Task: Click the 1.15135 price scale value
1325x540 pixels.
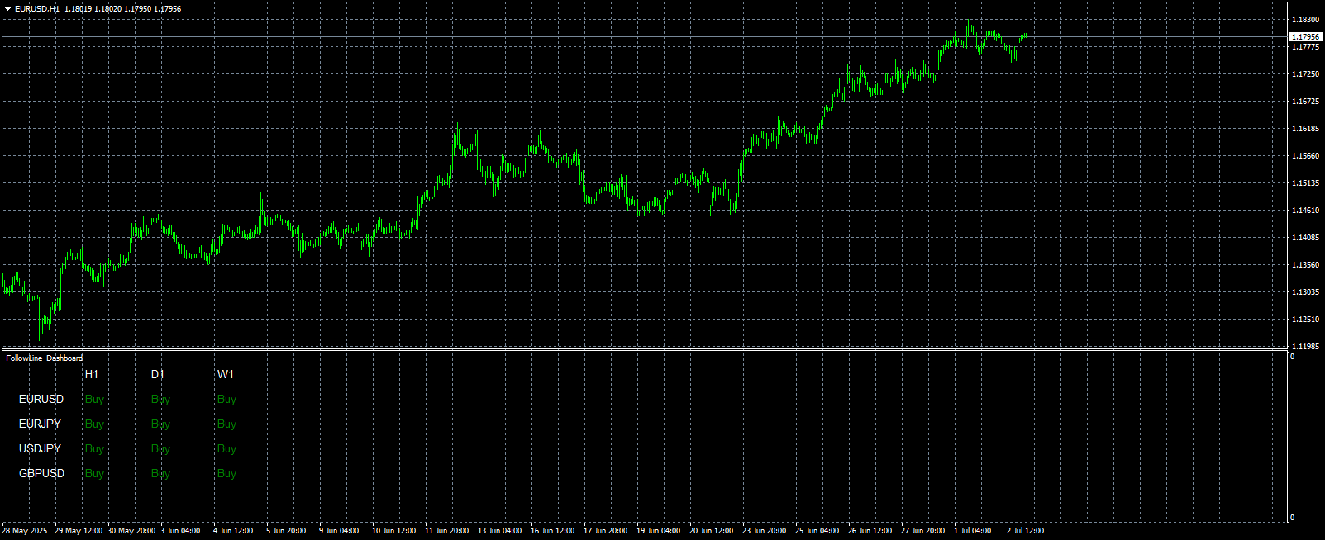Action: click(x=1304, y=183)
